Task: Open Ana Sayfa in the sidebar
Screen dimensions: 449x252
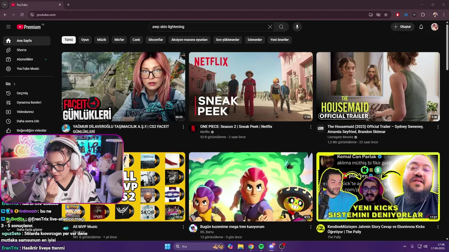Action: [x=27, y=41]
